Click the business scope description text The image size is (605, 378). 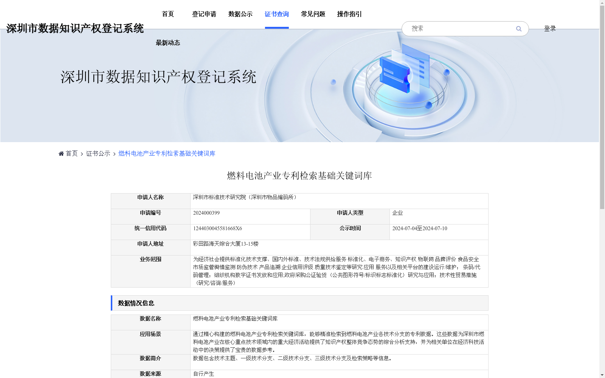coord(337,271)
